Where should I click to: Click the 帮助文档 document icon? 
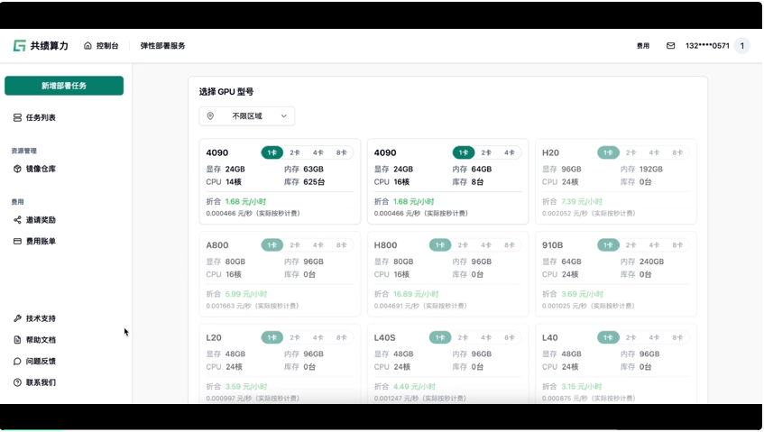point(17,340)
